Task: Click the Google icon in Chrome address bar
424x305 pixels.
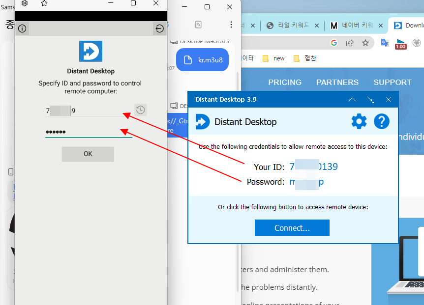Action: point(334,43)
